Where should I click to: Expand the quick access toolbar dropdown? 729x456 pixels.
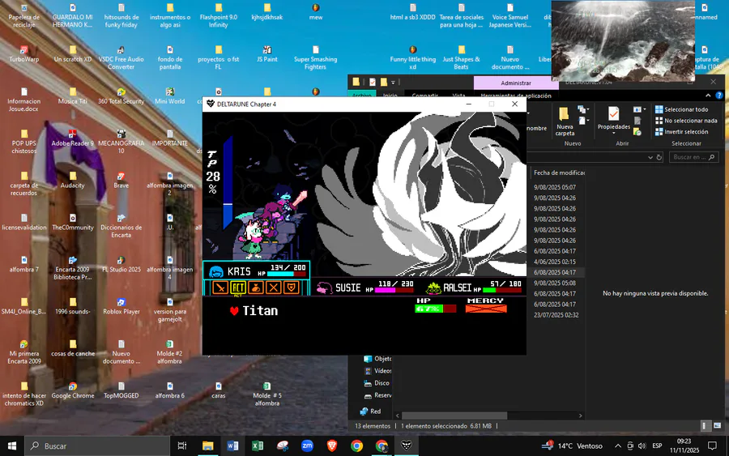(393, 83)
